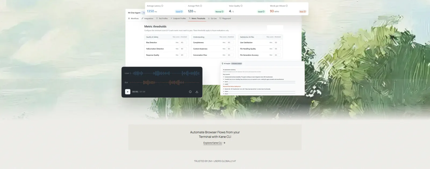Click the Completeness minimum score field
Screen dimensions: 430x169
230,43
